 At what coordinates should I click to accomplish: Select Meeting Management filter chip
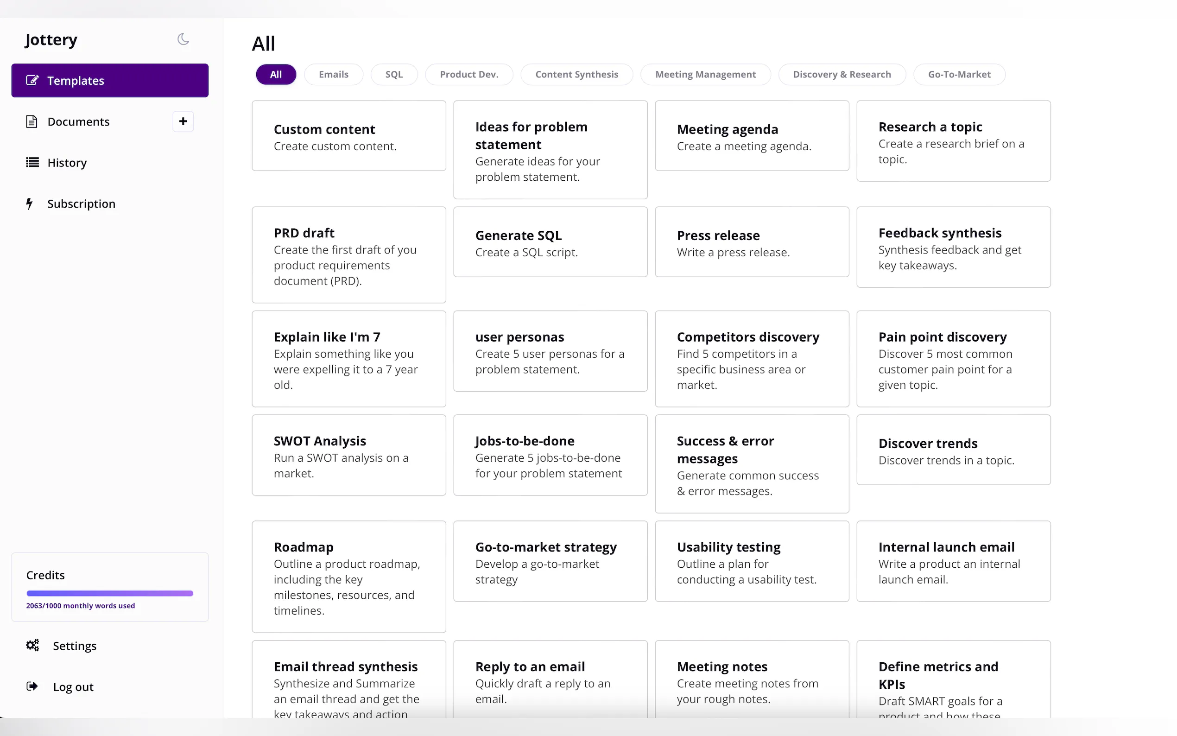click(705, 75)
